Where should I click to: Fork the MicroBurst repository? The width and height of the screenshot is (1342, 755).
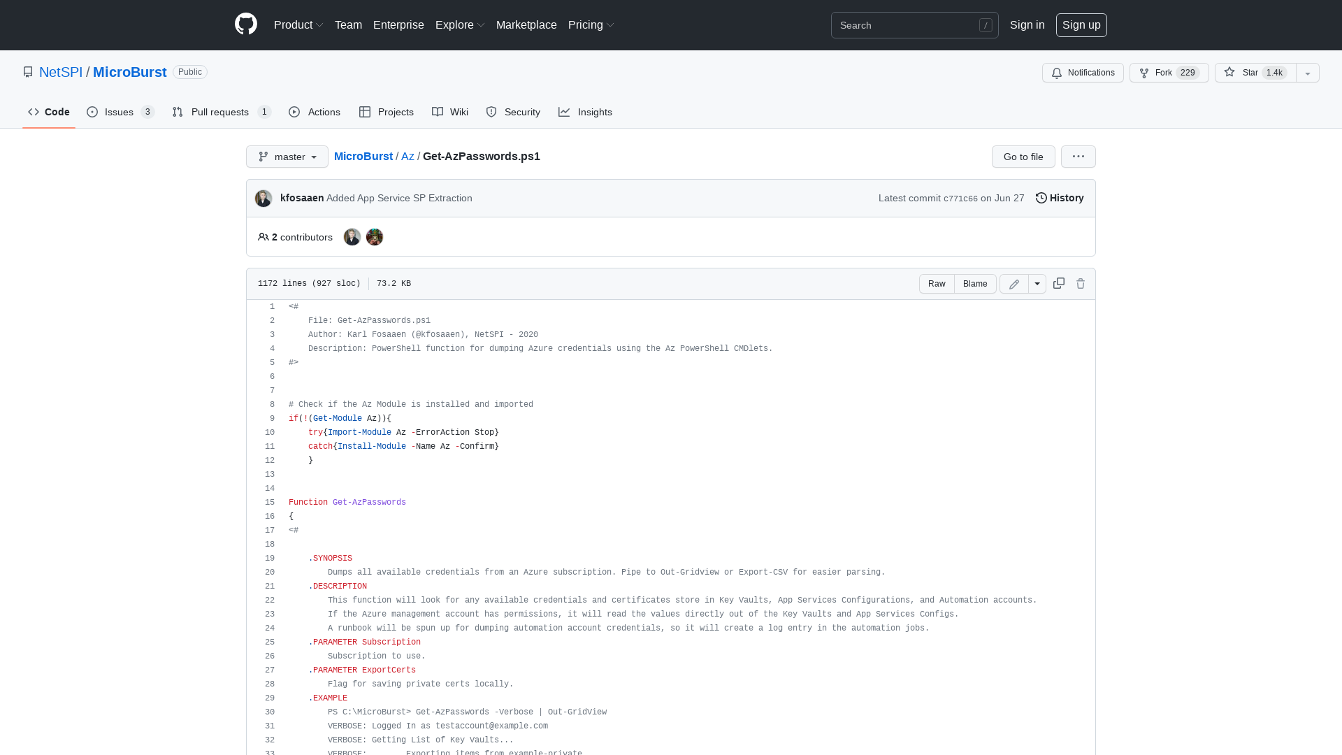[1169, 73]
